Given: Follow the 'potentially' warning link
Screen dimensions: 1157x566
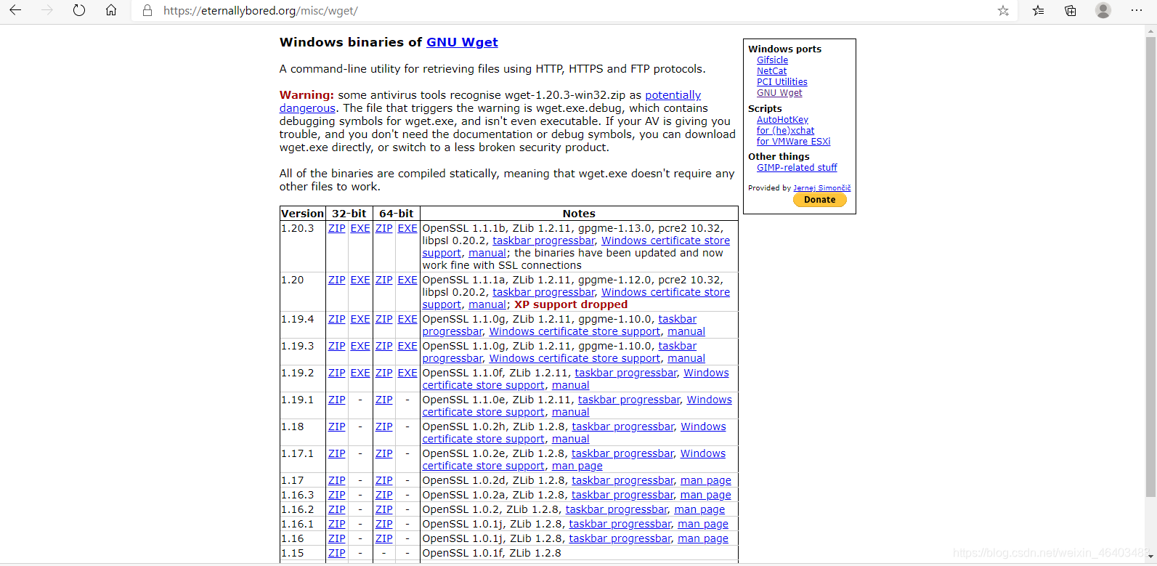Looking at the screenshot, I should (x=673, y=95).
